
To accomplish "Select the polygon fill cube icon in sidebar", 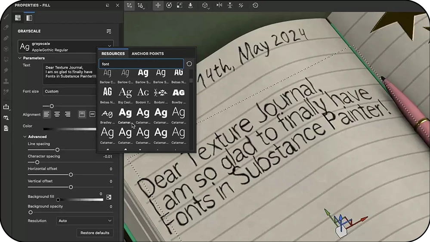I will pos(6,49).
